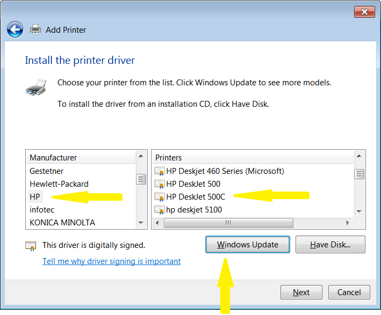381x315 pixels.
Task: Click Manufacturer list scroll down arrow
Action: point(141,223)
